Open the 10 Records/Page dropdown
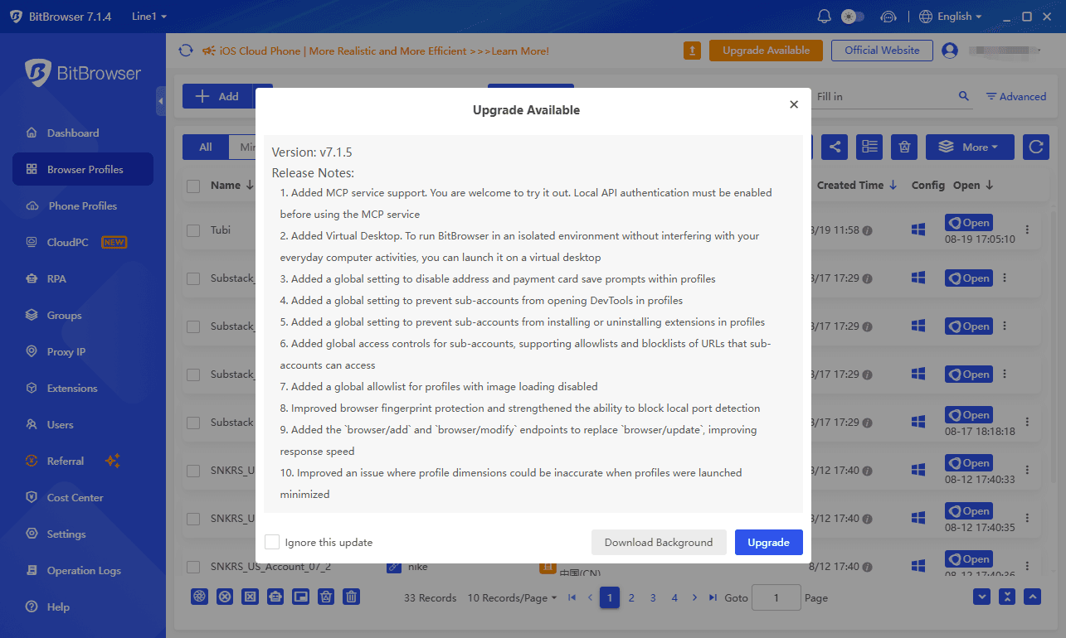The image size is (1066, 638). 512,597
